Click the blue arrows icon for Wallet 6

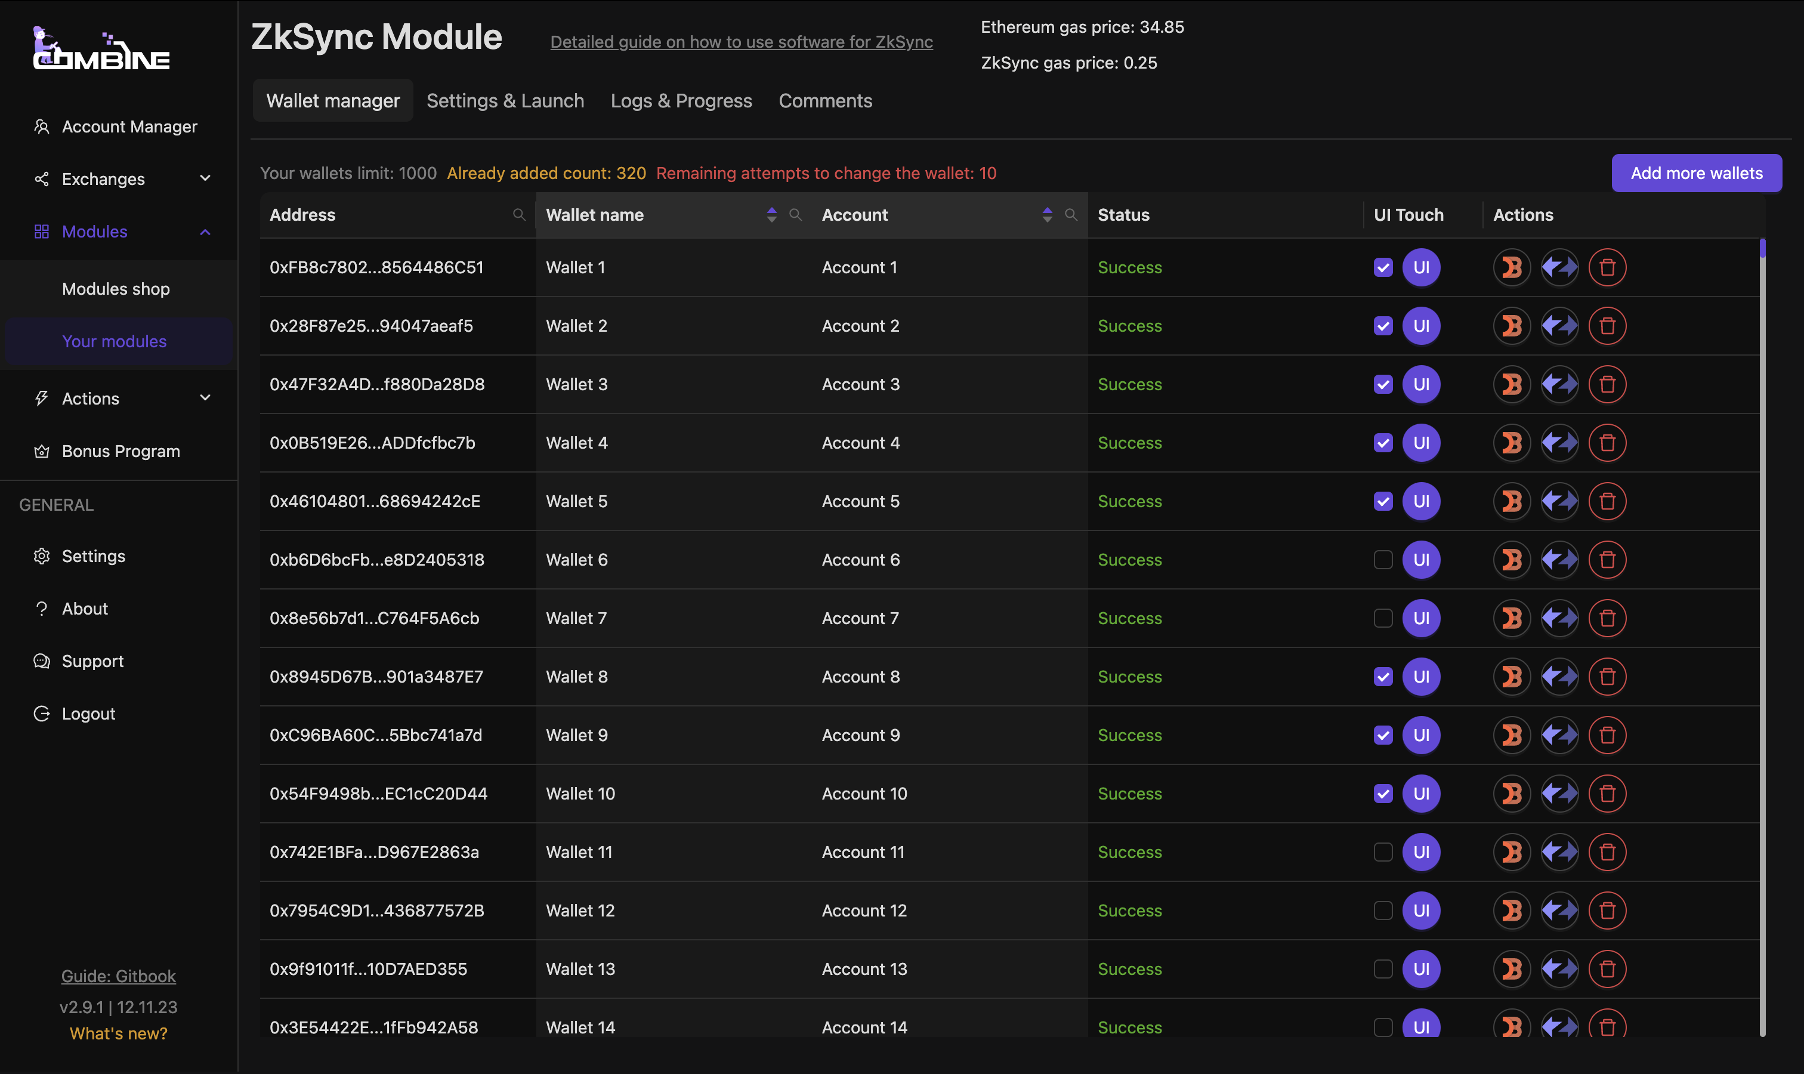(x=1559, y=560)
